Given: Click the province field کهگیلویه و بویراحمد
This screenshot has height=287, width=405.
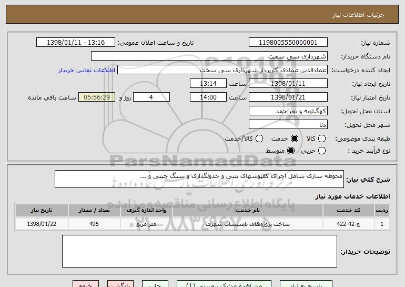Looking at the screenshot, I should click(288, 111).
